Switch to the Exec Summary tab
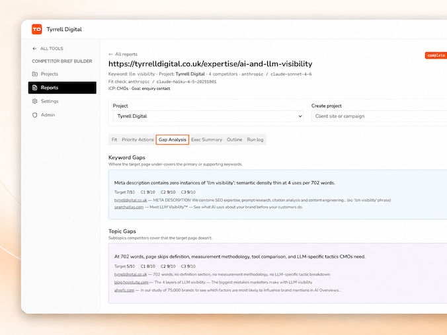The width and height of the screenshot is (447, 335). pos(207,139)
